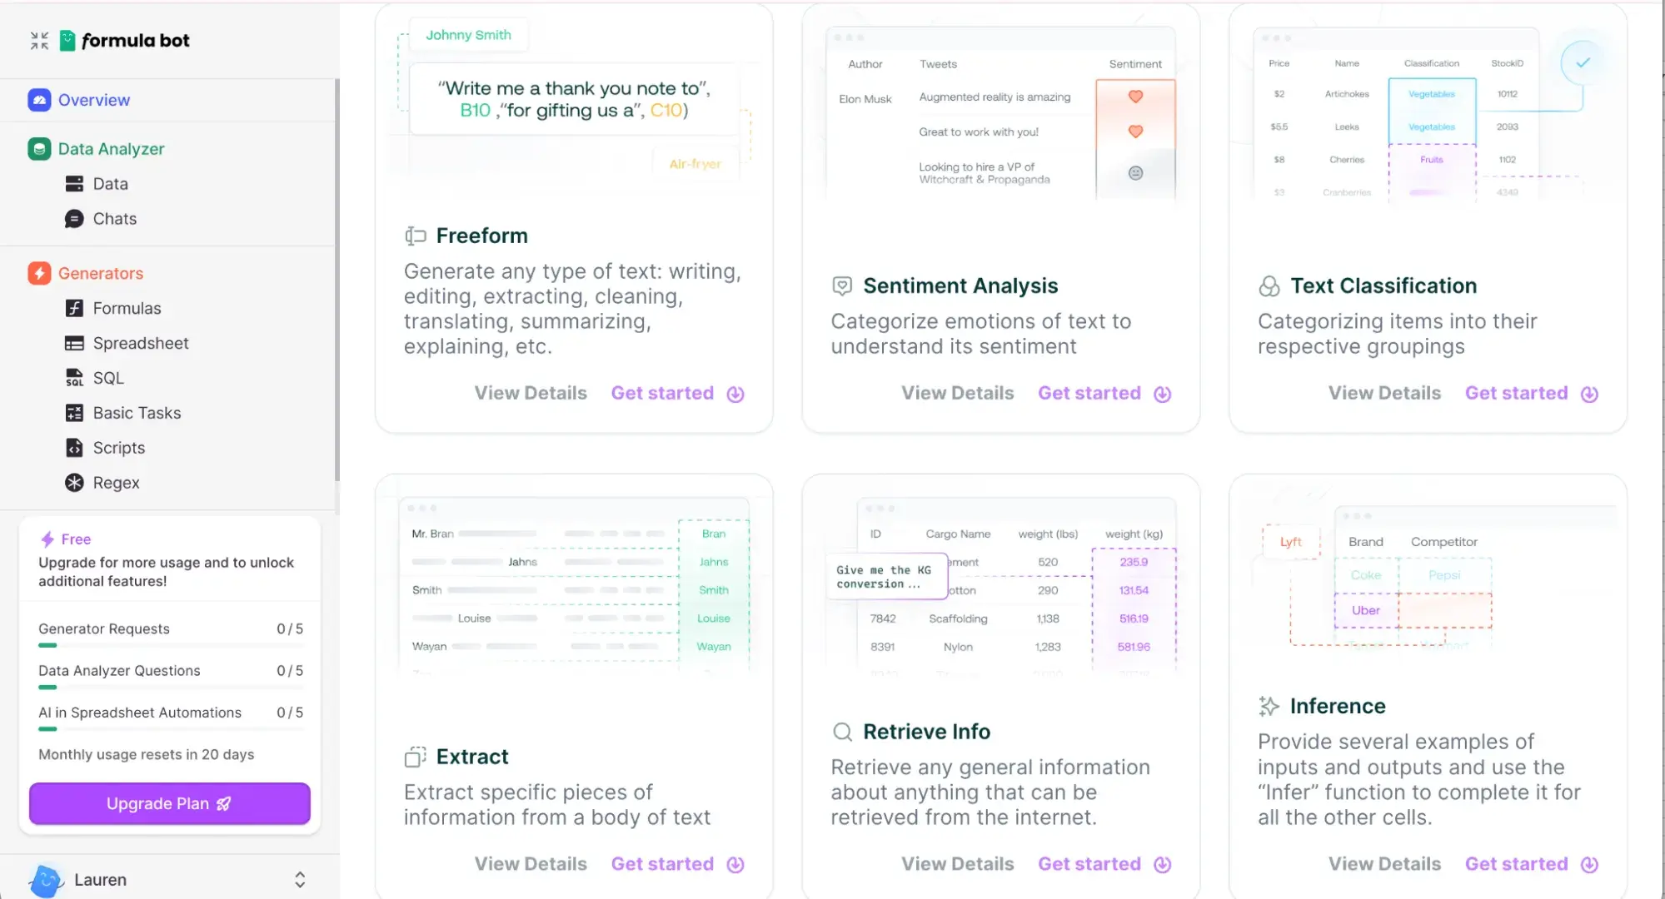Click the Formula Bot logo icon
The height and width of the screenshot is (899, 1665).
point(68,39)
